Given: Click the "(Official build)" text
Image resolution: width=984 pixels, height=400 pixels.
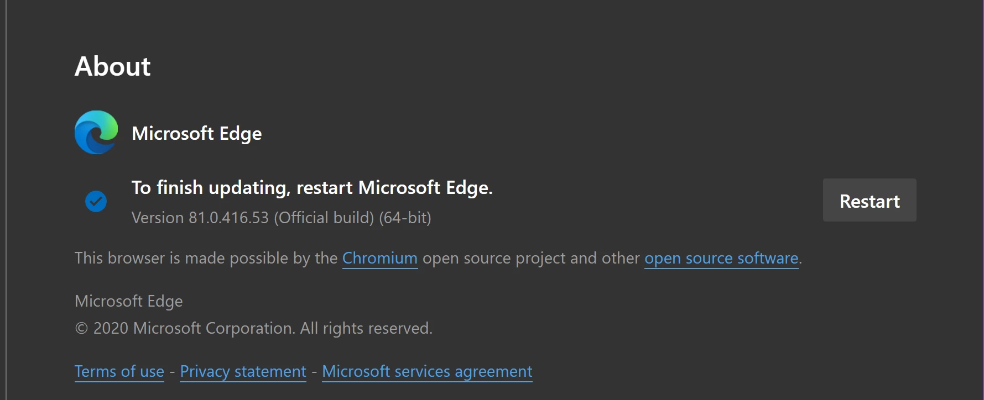Looking at the screenshot, I should [x=324, y=218].
